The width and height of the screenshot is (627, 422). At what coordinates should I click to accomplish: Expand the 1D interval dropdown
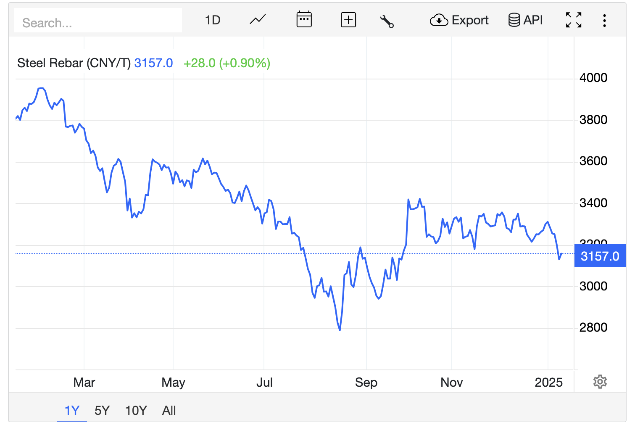(213, 20)
